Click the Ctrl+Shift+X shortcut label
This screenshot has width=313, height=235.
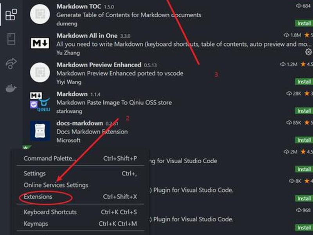pos(120,197)
